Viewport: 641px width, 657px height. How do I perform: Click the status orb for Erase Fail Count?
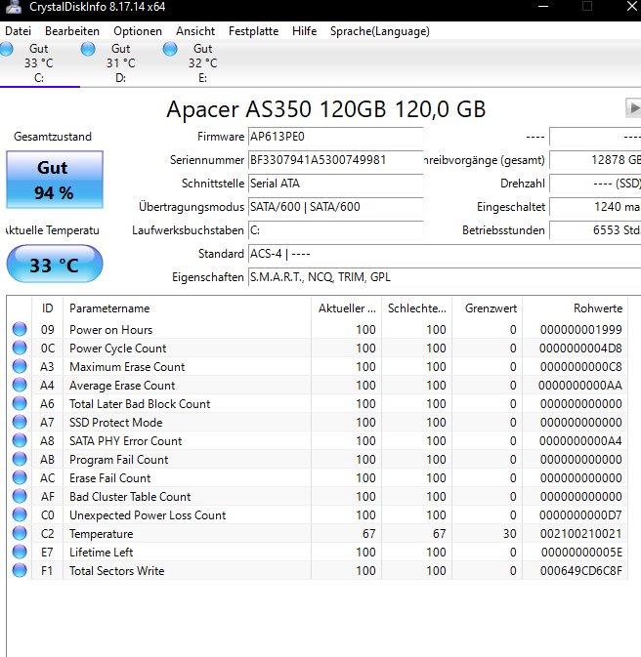pyautogui.click(x=20, y=477)
